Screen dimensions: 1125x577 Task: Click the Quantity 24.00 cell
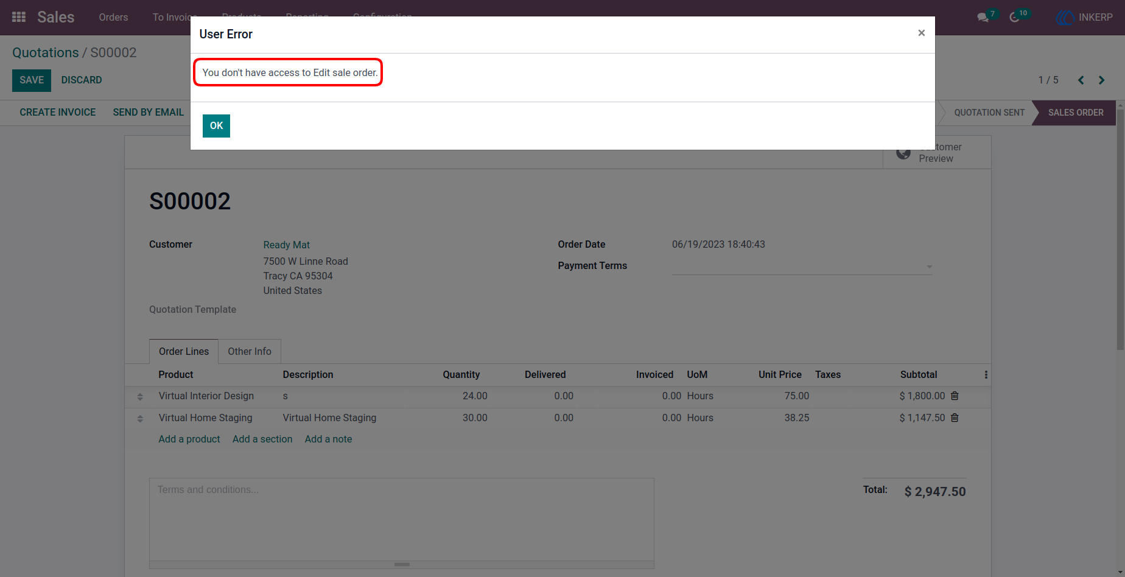click(x=475, y=396)
